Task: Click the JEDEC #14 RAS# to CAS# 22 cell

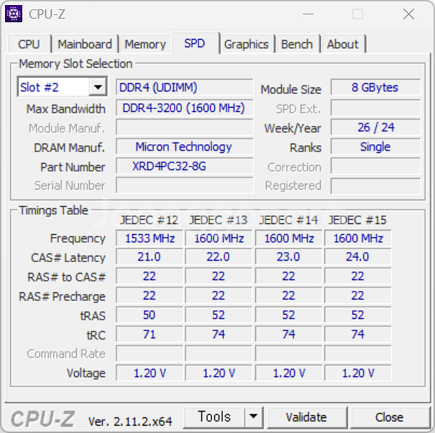Action: 289,276
